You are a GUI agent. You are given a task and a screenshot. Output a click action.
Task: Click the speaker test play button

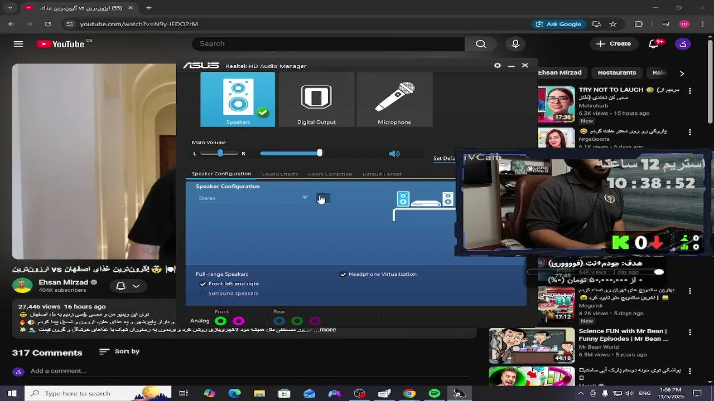coord(324,198)
